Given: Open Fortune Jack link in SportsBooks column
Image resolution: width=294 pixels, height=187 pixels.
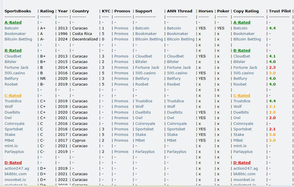Looking at the screenshot, I should click(17, 68).
